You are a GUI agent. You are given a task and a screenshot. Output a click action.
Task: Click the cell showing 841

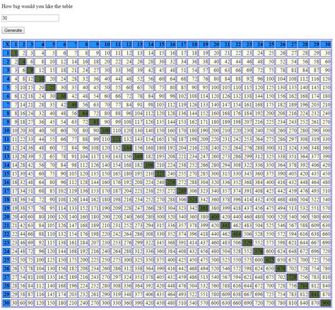point(315,294)
